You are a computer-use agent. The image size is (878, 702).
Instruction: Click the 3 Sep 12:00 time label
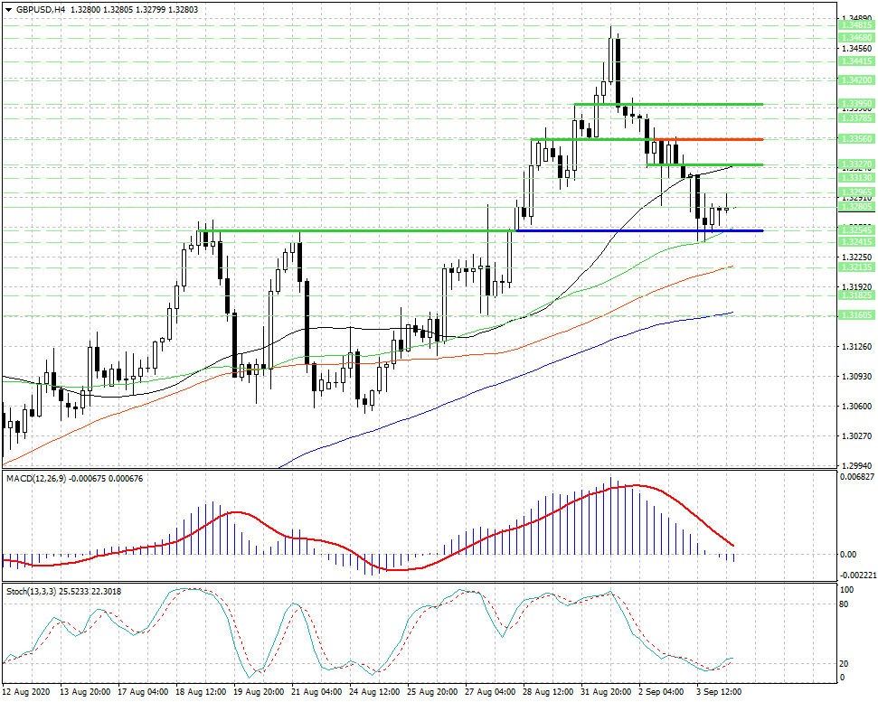(x=719, y=692)
